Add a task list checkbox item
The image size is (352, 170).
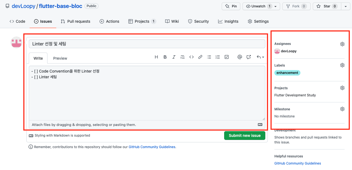pyautogui.click(x=227, y=57)
